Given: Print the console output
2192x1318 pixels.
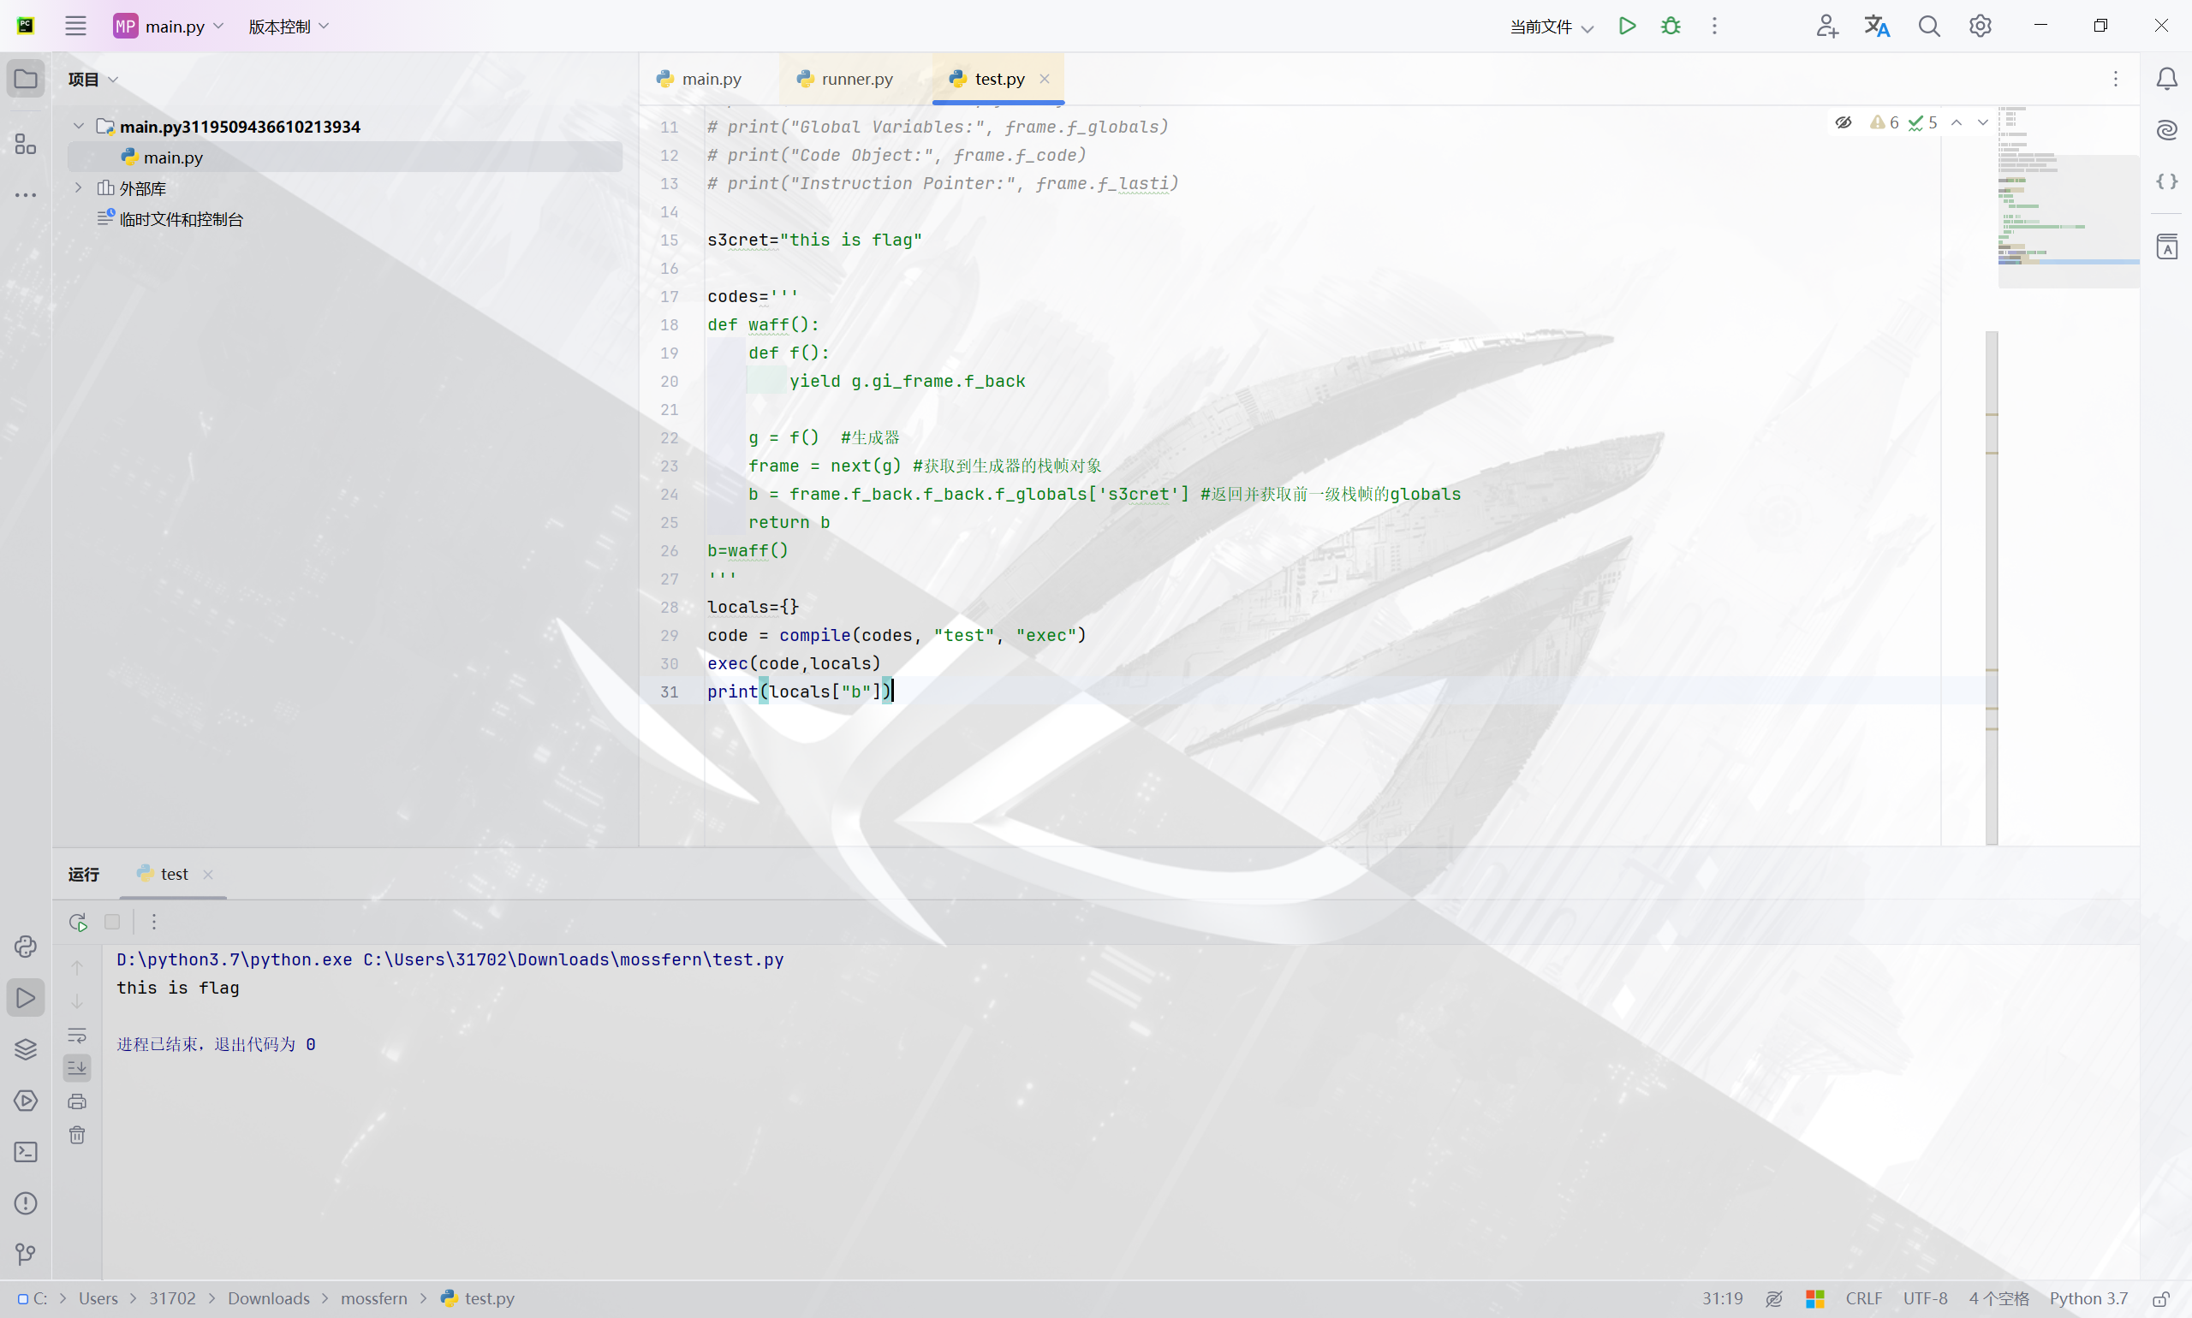Looking at the screenshot, I should click(77, 1101).
